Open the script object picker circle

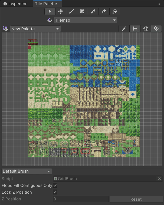159,178
